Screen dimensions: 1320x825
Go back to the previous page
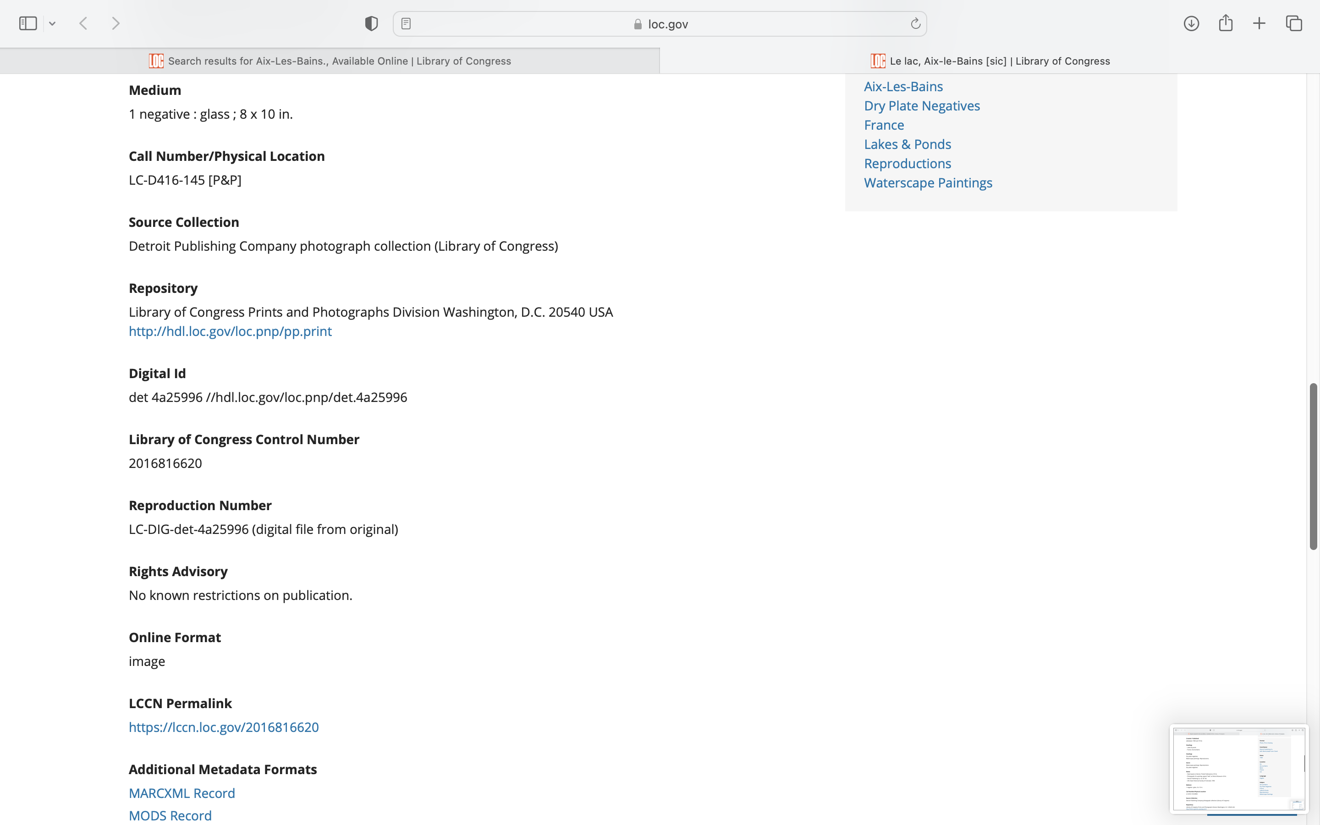coord(83,23)
